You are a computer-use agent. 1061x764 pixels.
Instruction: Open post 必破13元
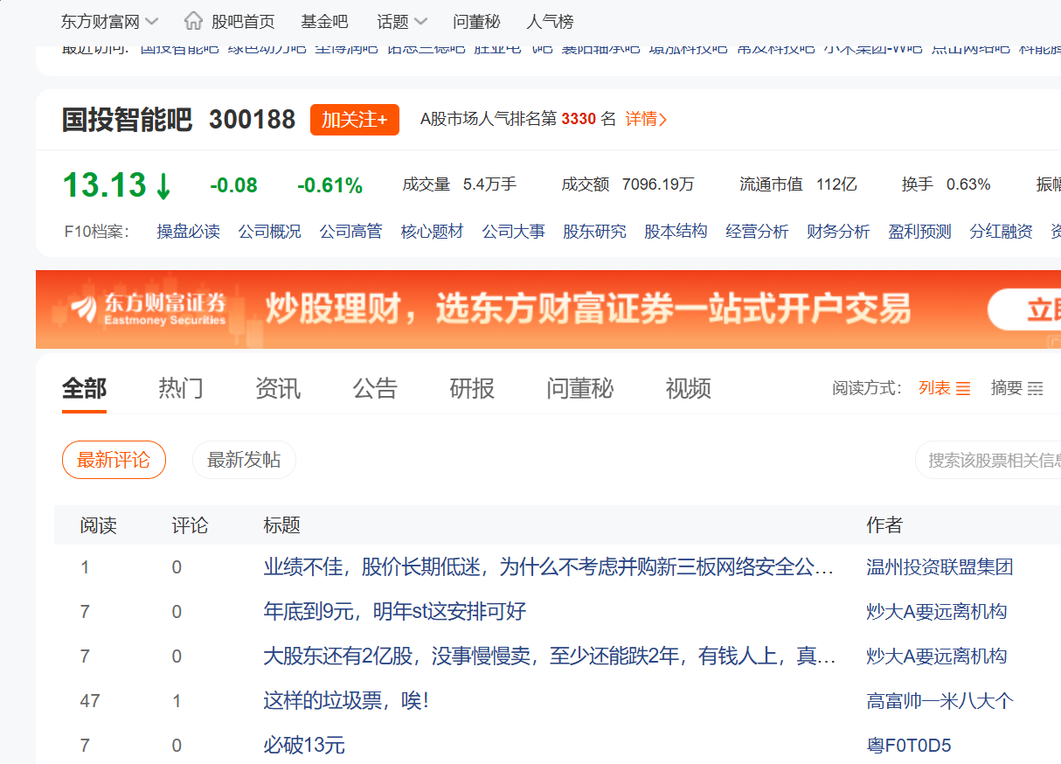click(x=304, y=745)
